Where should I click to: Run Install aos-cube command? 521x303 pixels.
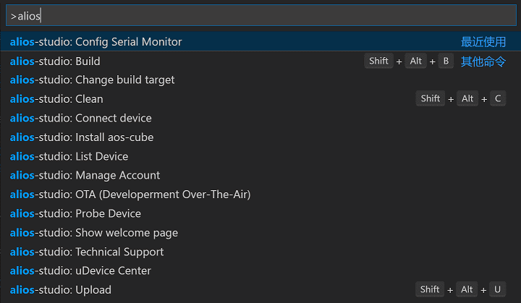coord(82,137)
